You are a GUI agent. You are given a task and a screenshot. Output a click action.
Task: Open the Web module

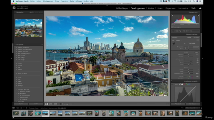(x=193, y=8)
